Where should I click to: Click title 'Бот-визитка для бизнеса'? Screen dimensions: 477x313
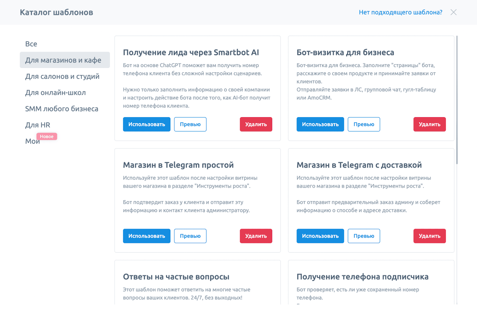click(345, 52)
